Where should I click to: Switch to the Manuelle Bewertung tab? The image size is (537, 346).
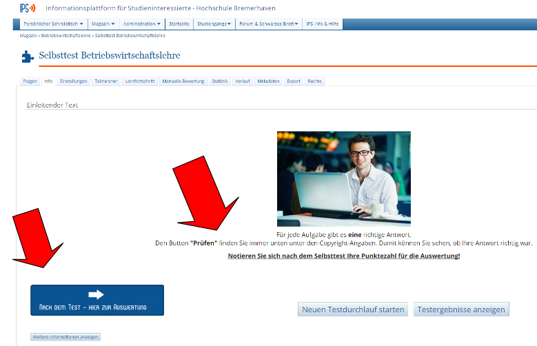[x=183, y=81]
